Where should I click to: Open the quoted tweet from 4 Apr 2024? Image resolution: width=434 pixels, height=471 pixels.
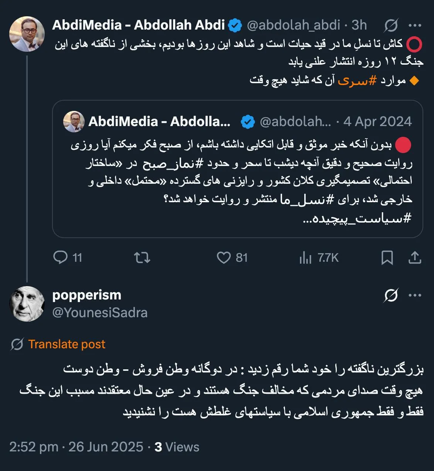tap(237, 169)
